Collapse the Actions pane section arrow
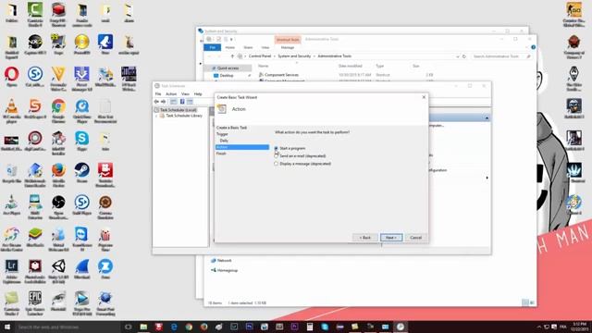Image resolution: width=592 pixels, height=333 pixels. (x=487, y=118)
